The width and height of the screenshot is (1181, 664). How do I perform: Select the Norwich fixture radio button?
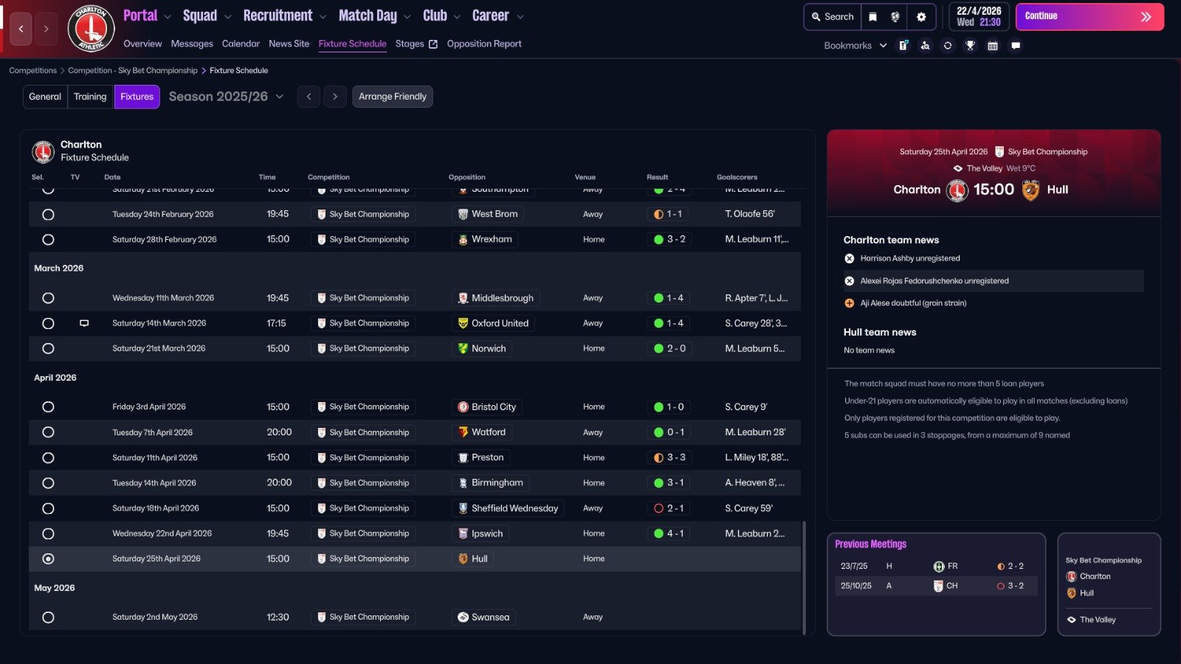coord(48,348)
